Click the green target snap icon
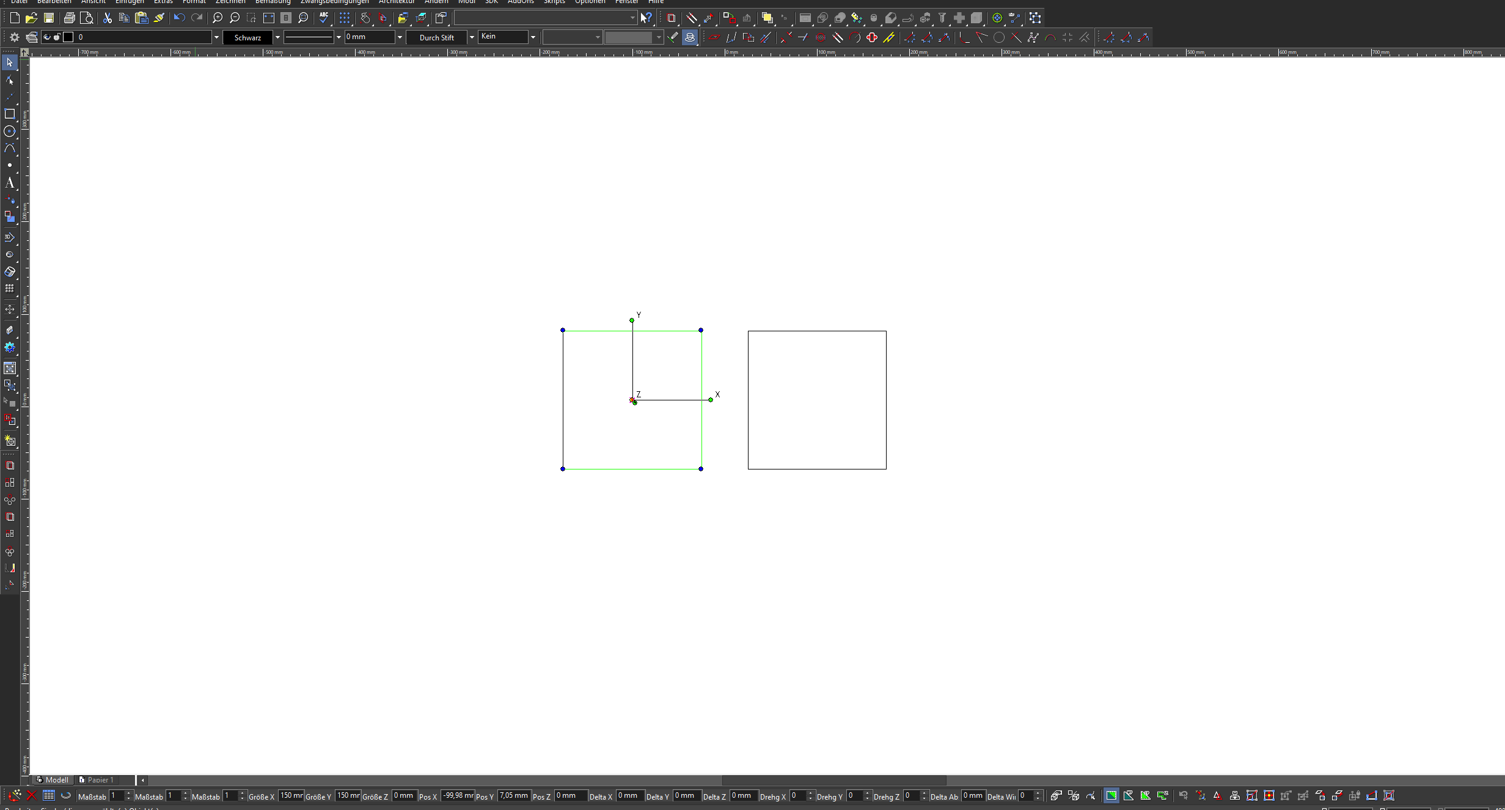Screen dimensions: 1505x810 pos(997,18)
